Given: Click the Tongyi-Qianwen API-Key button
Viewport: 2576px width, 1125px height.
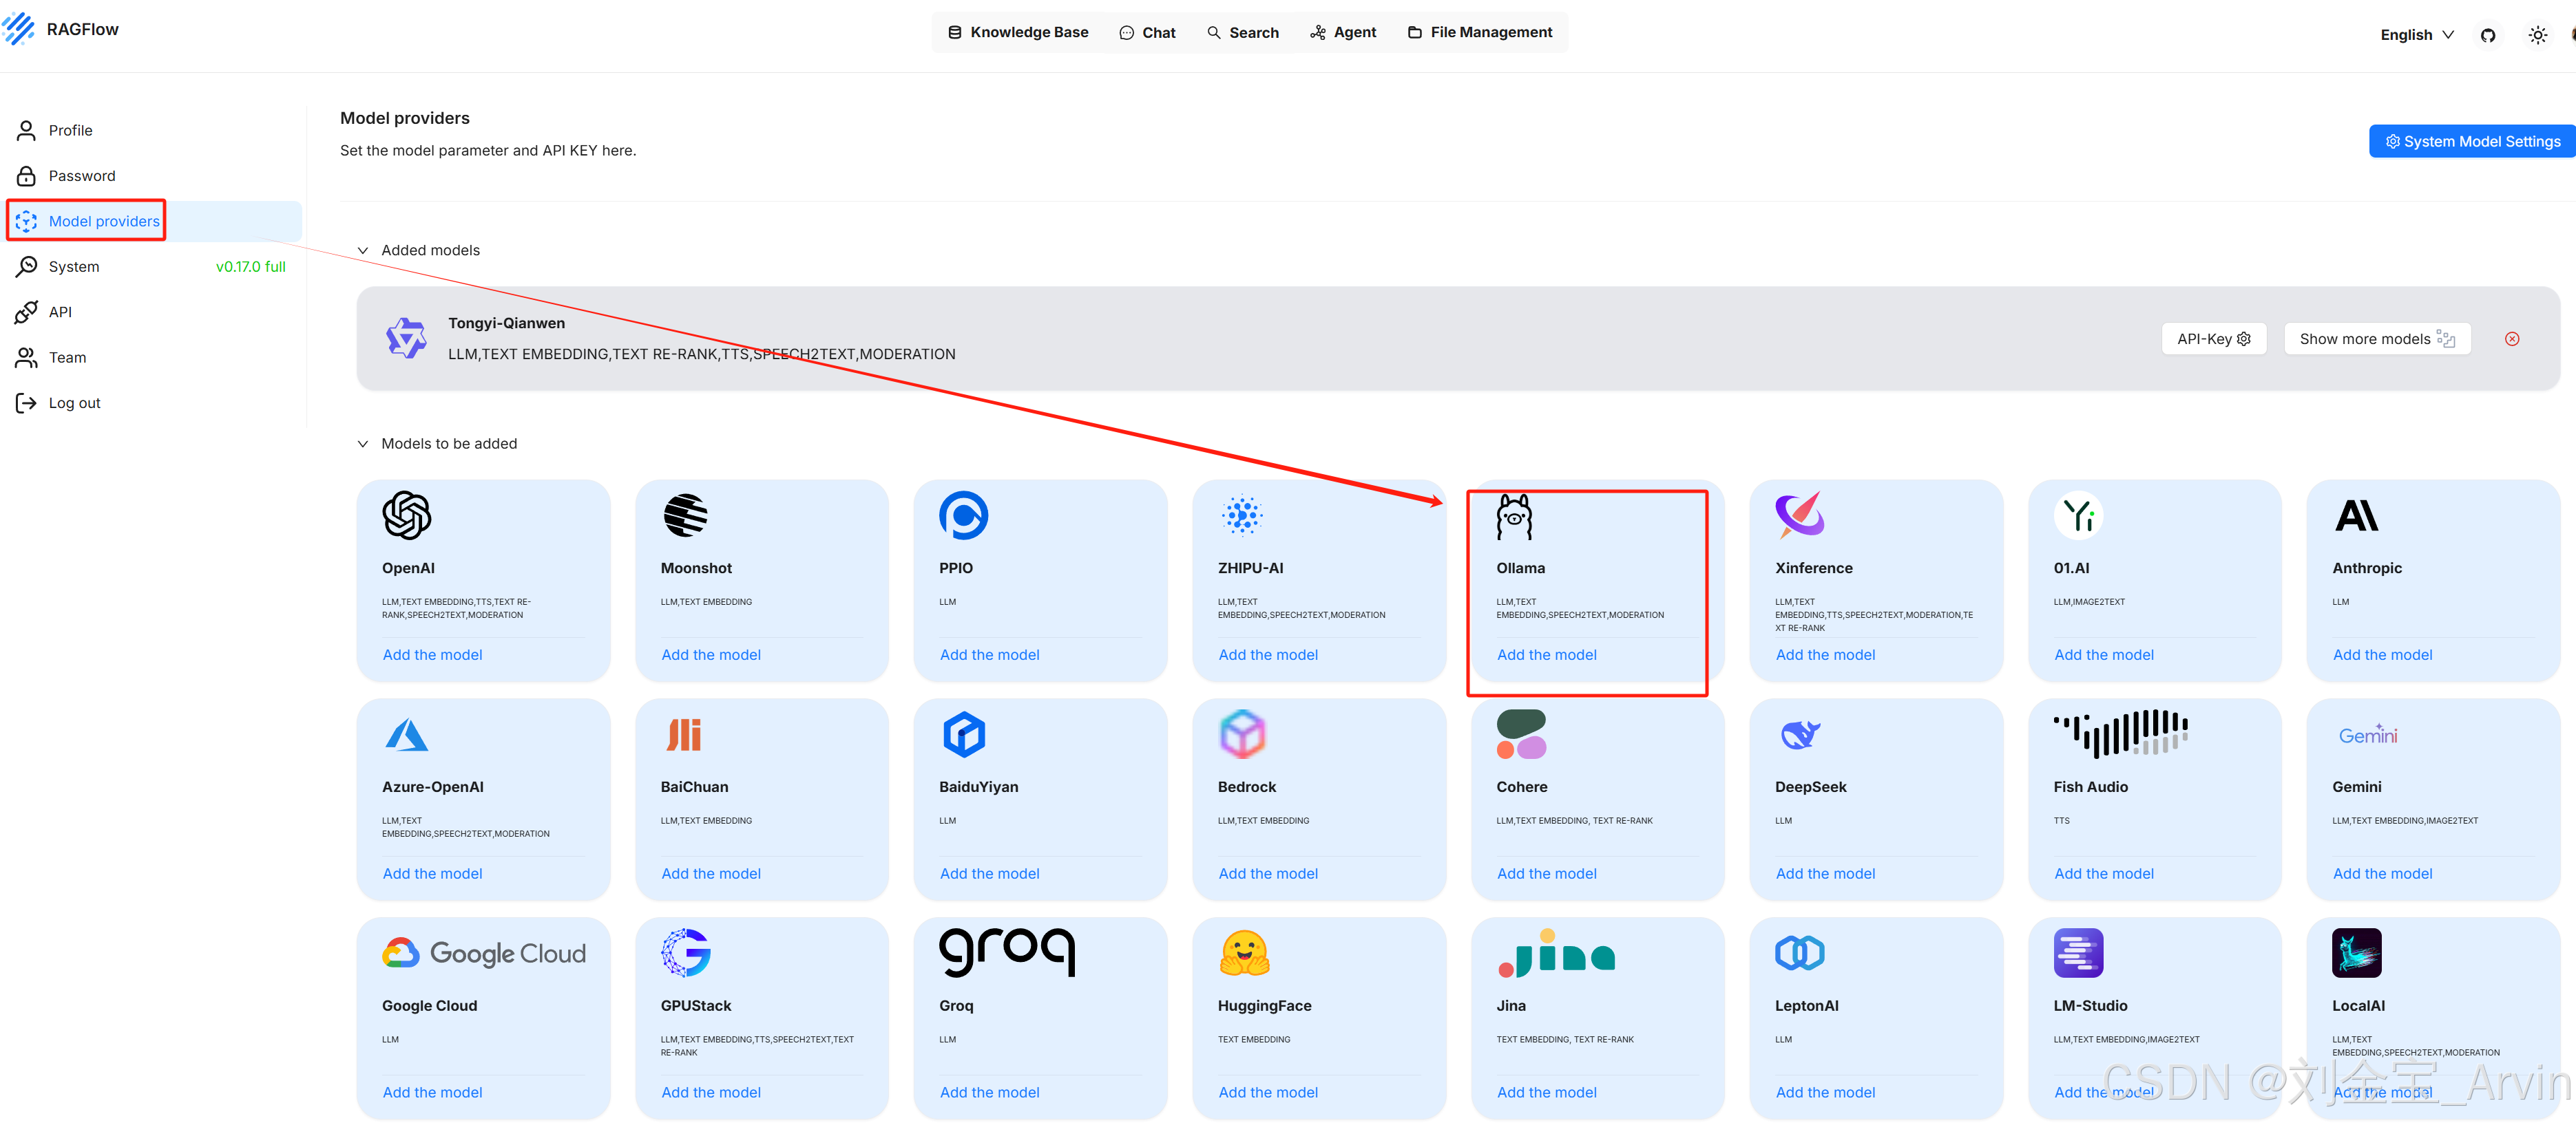Looking at the screenshot, I should [x=2213, y=340].
